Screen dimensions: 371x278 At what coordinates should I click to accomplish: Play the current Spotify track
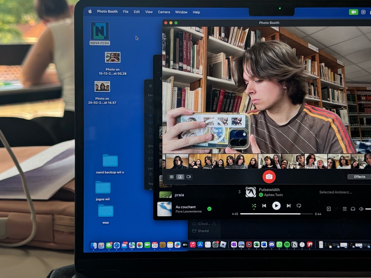[x=276, y=206]
